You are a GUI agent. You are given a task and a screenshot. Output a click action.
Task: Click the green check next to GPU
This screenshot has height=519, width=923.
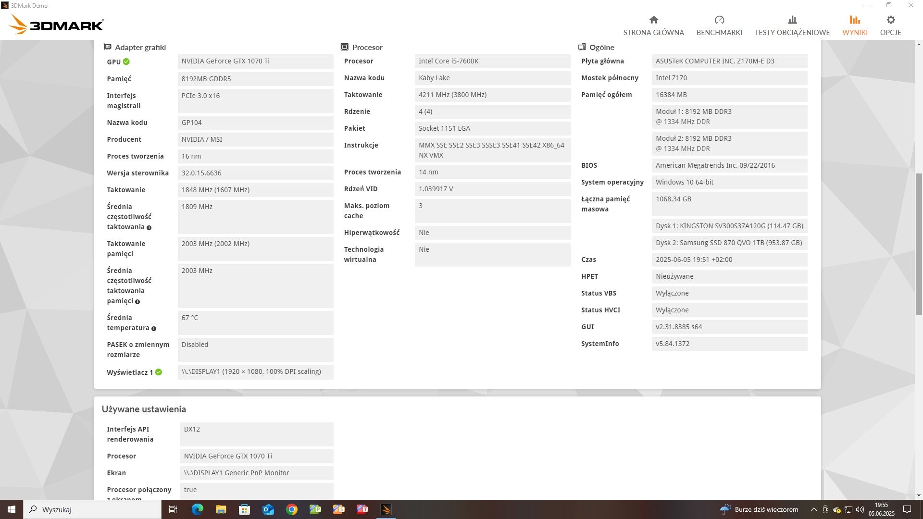(126, 62)
